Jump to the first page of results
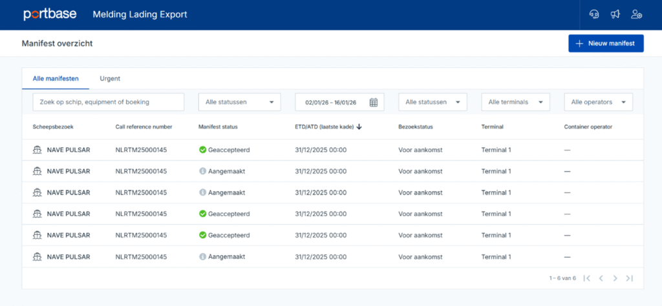Image resolution: width=662 pixels, height=306 pixels. click(x=586, y=278)
